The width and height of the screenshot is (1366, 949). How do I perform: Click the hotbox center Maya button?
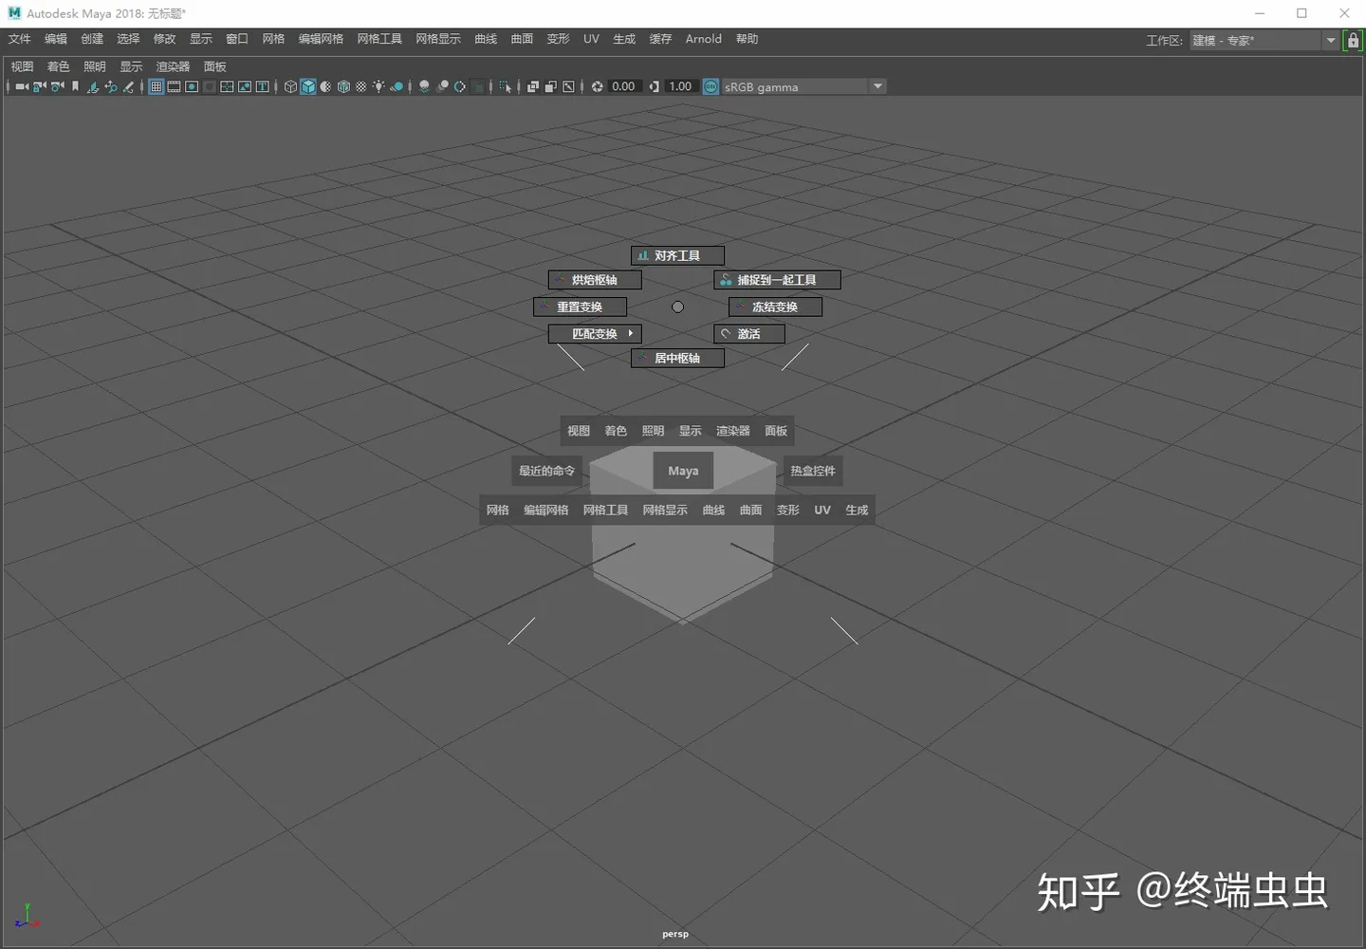(x=683, y=471)
